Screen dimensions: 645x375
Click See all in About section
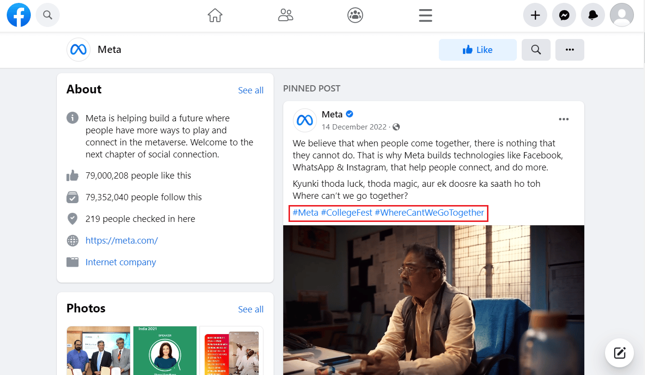(250, 91)
